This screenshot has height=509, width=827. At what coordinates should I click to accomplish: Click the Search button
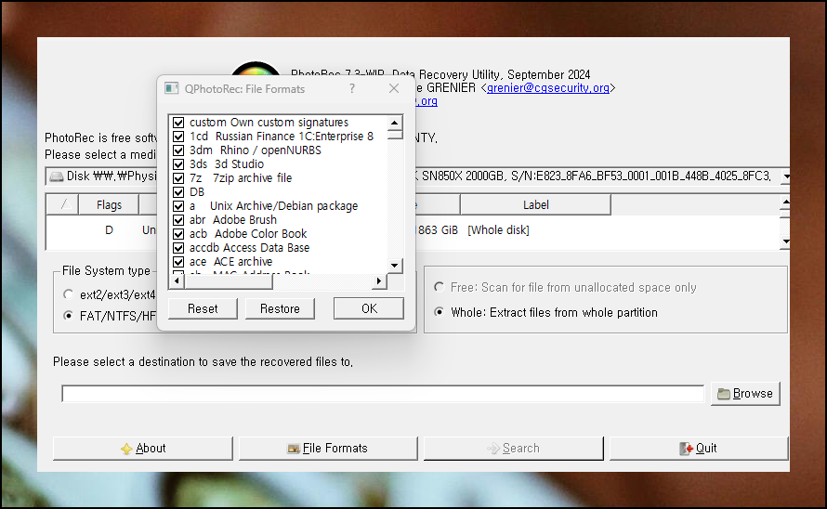514,449
